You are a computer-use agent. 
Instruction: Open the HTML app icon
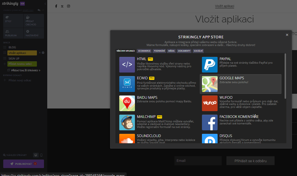pos(127,65)
